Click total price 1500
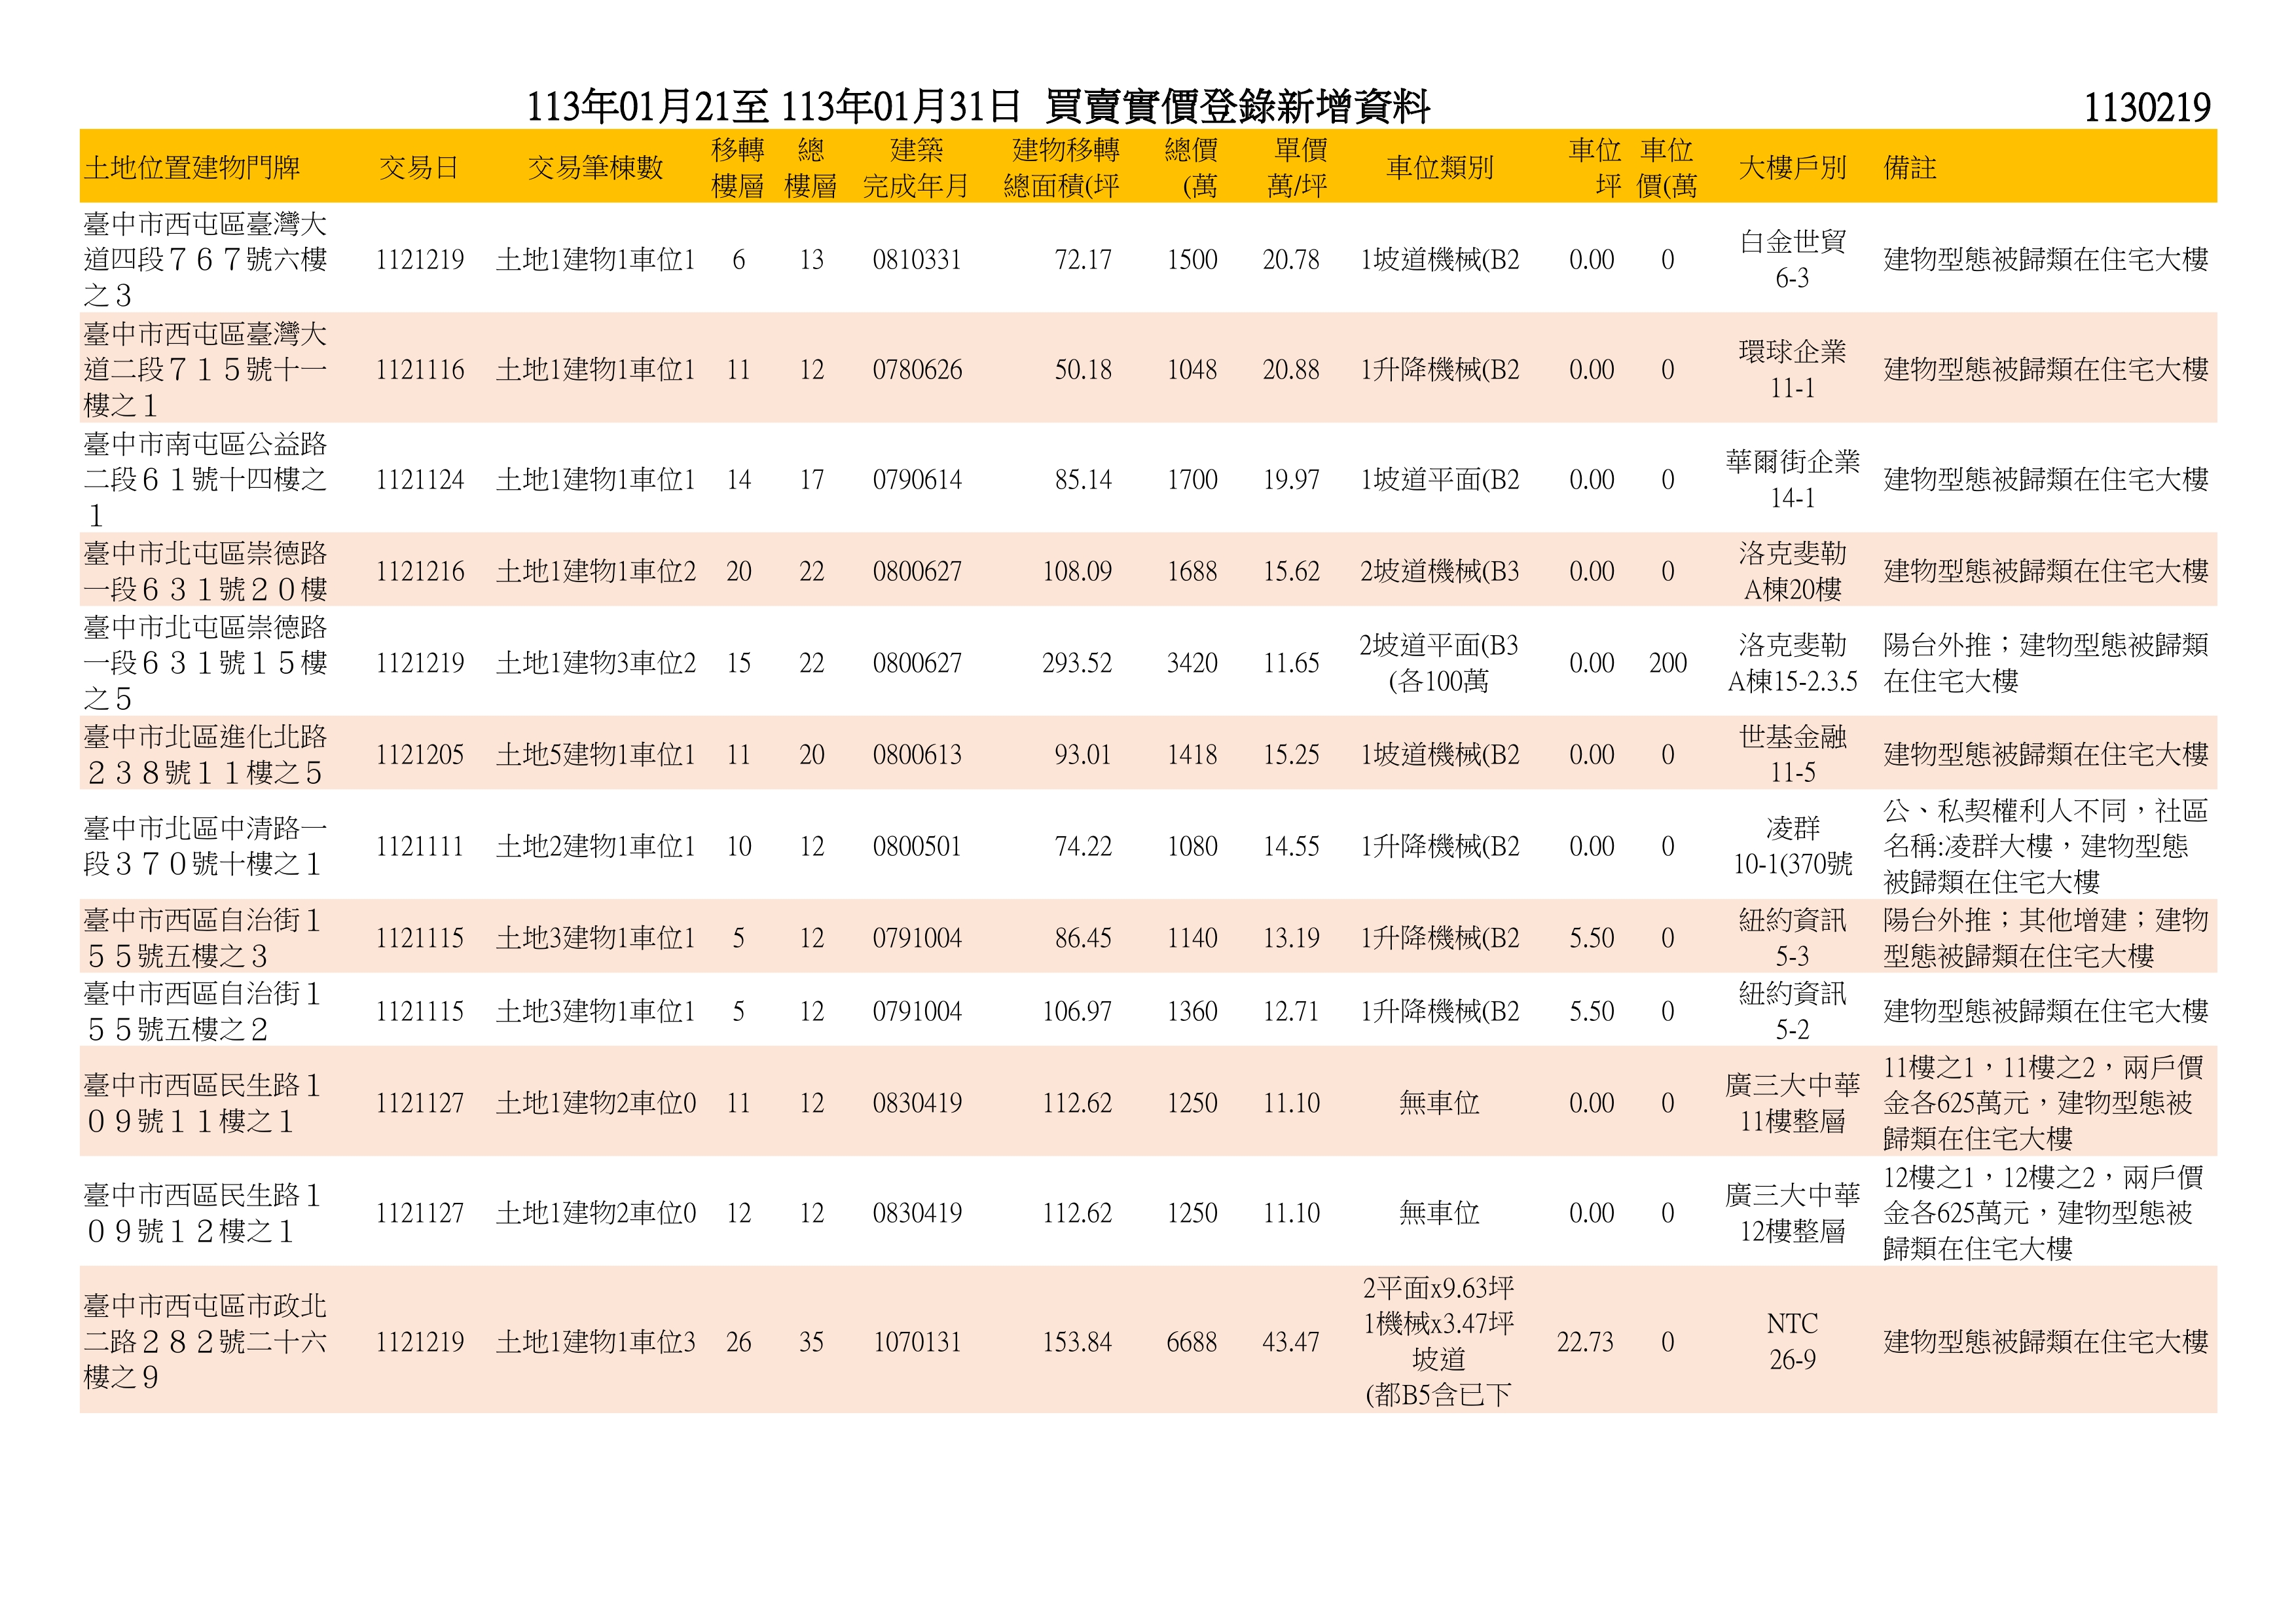Image resolution: width=2296 pixels, height=1624 pixels. [x=1192, y=260]
